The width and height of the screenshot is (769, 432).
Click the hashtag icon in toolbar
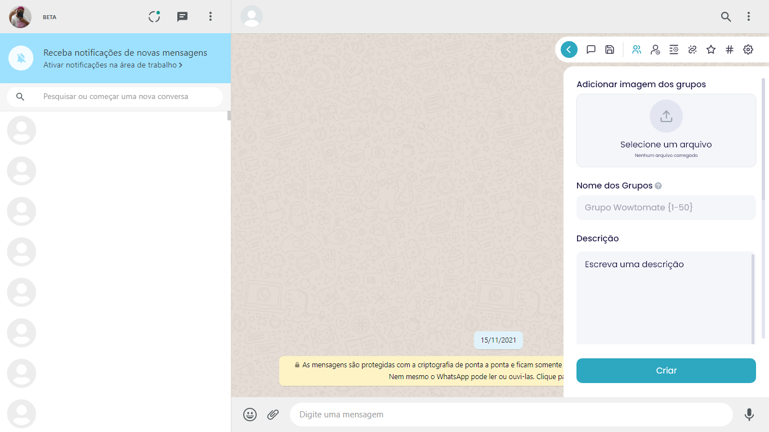pyautogui.click(x=730, y=49)
